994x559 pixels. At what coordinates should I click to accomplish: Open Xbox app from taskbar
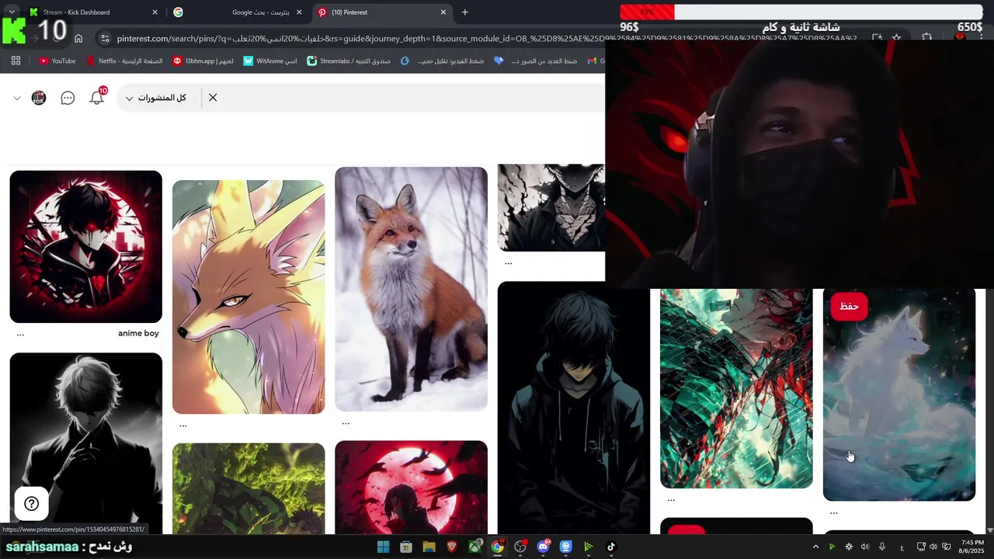pos(474,547)
